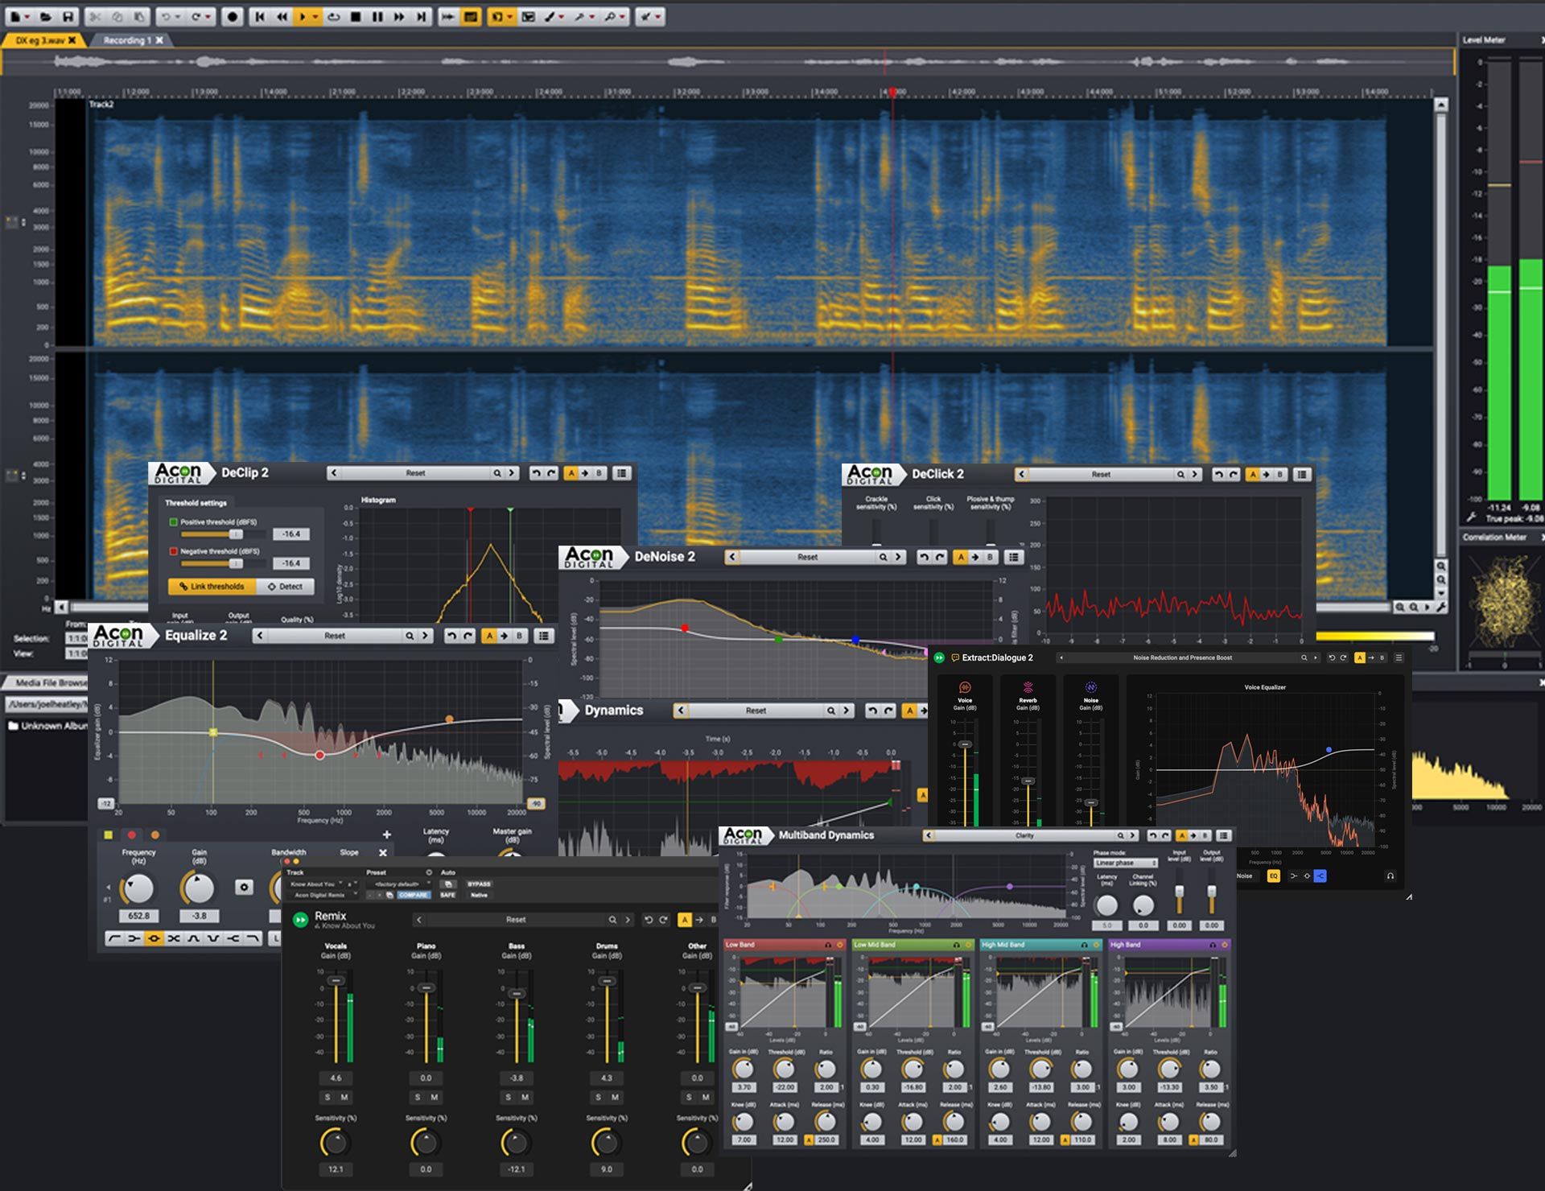Click the Remix plugin green bypass icon
Viewport: 1545px width, 1191px height.
click(300, 920)
